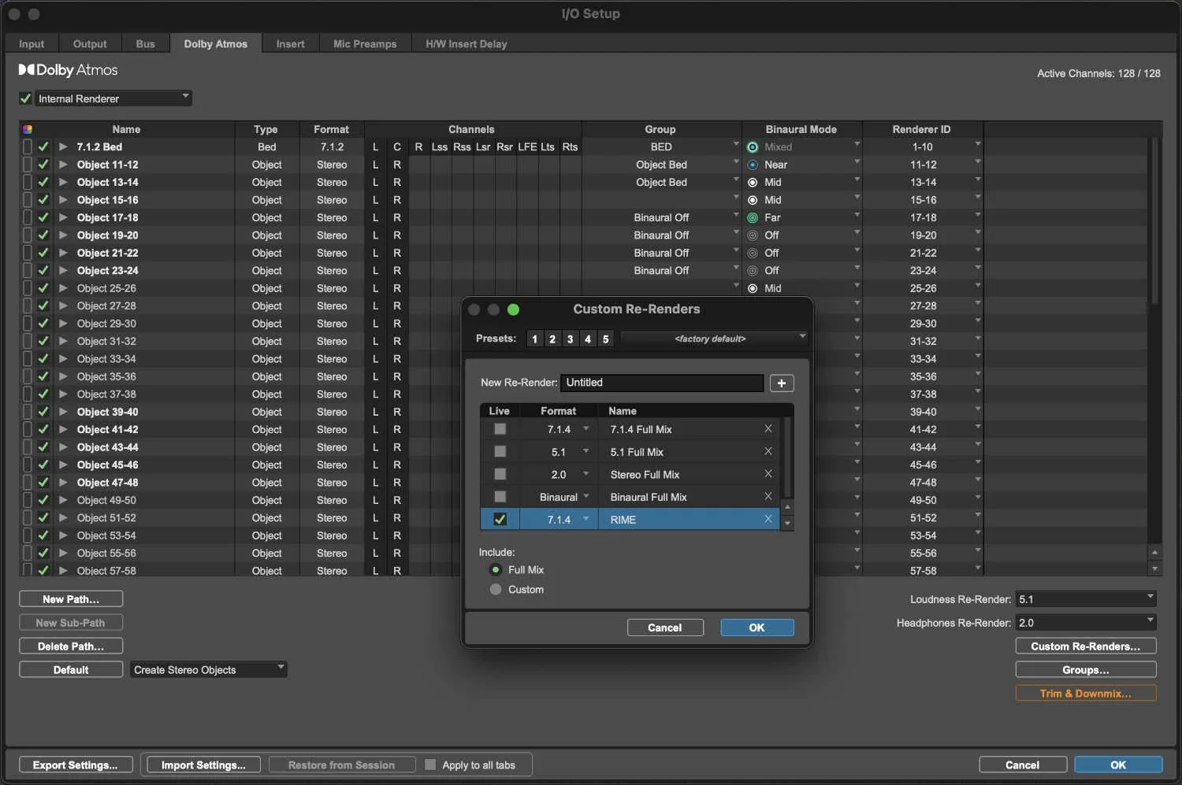
Task: Click binaural mode icon for Object 23-24
Action: pyautogui.click(x=753, y=271)
